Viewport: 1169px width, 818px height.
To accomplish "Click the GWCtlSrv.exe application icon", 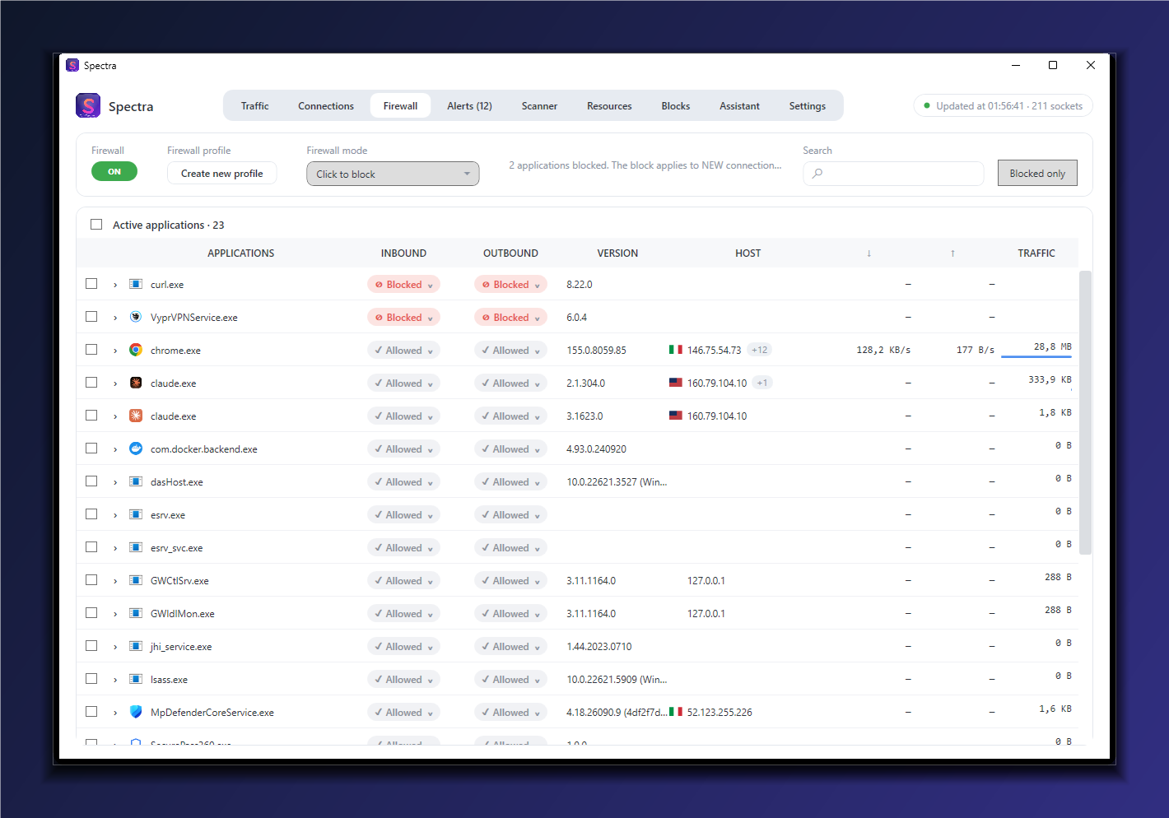I will (x=136, y=580).
